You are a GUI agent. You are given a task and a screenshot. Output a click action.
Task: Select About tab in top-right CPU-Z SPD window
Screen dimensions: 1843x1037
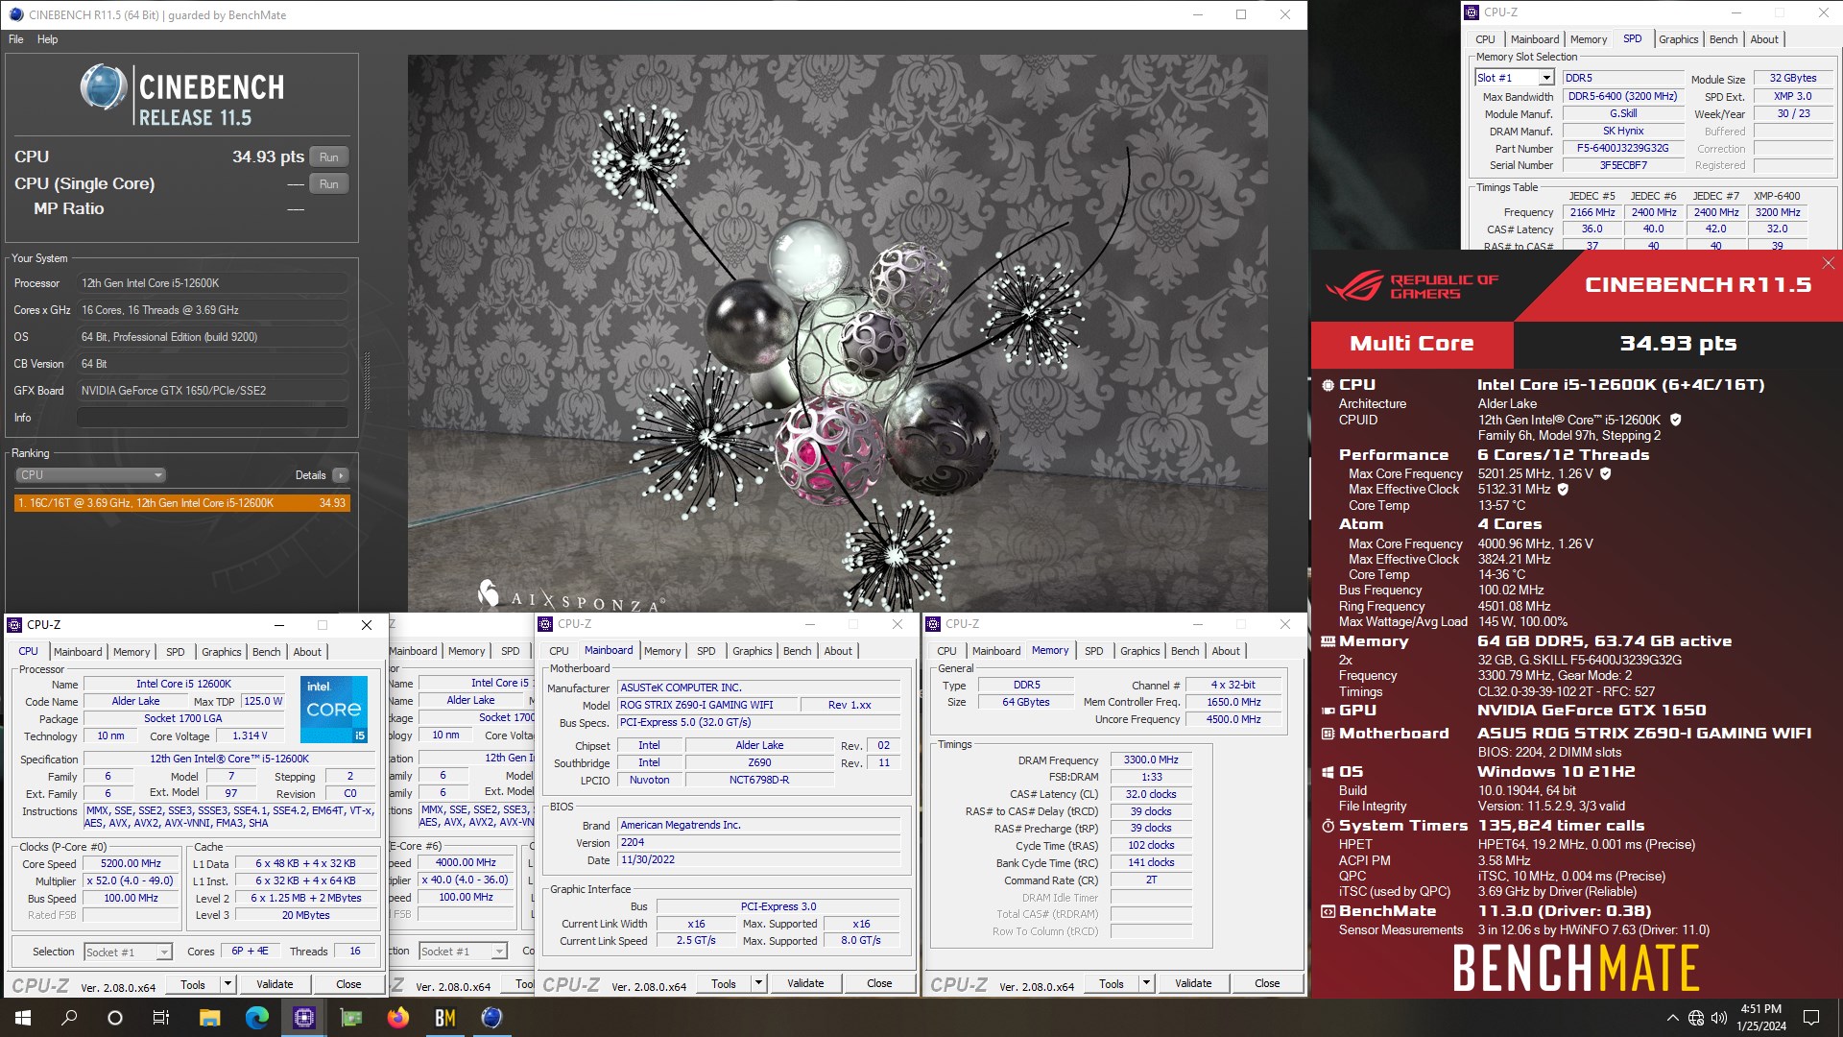coord(1764,39)
